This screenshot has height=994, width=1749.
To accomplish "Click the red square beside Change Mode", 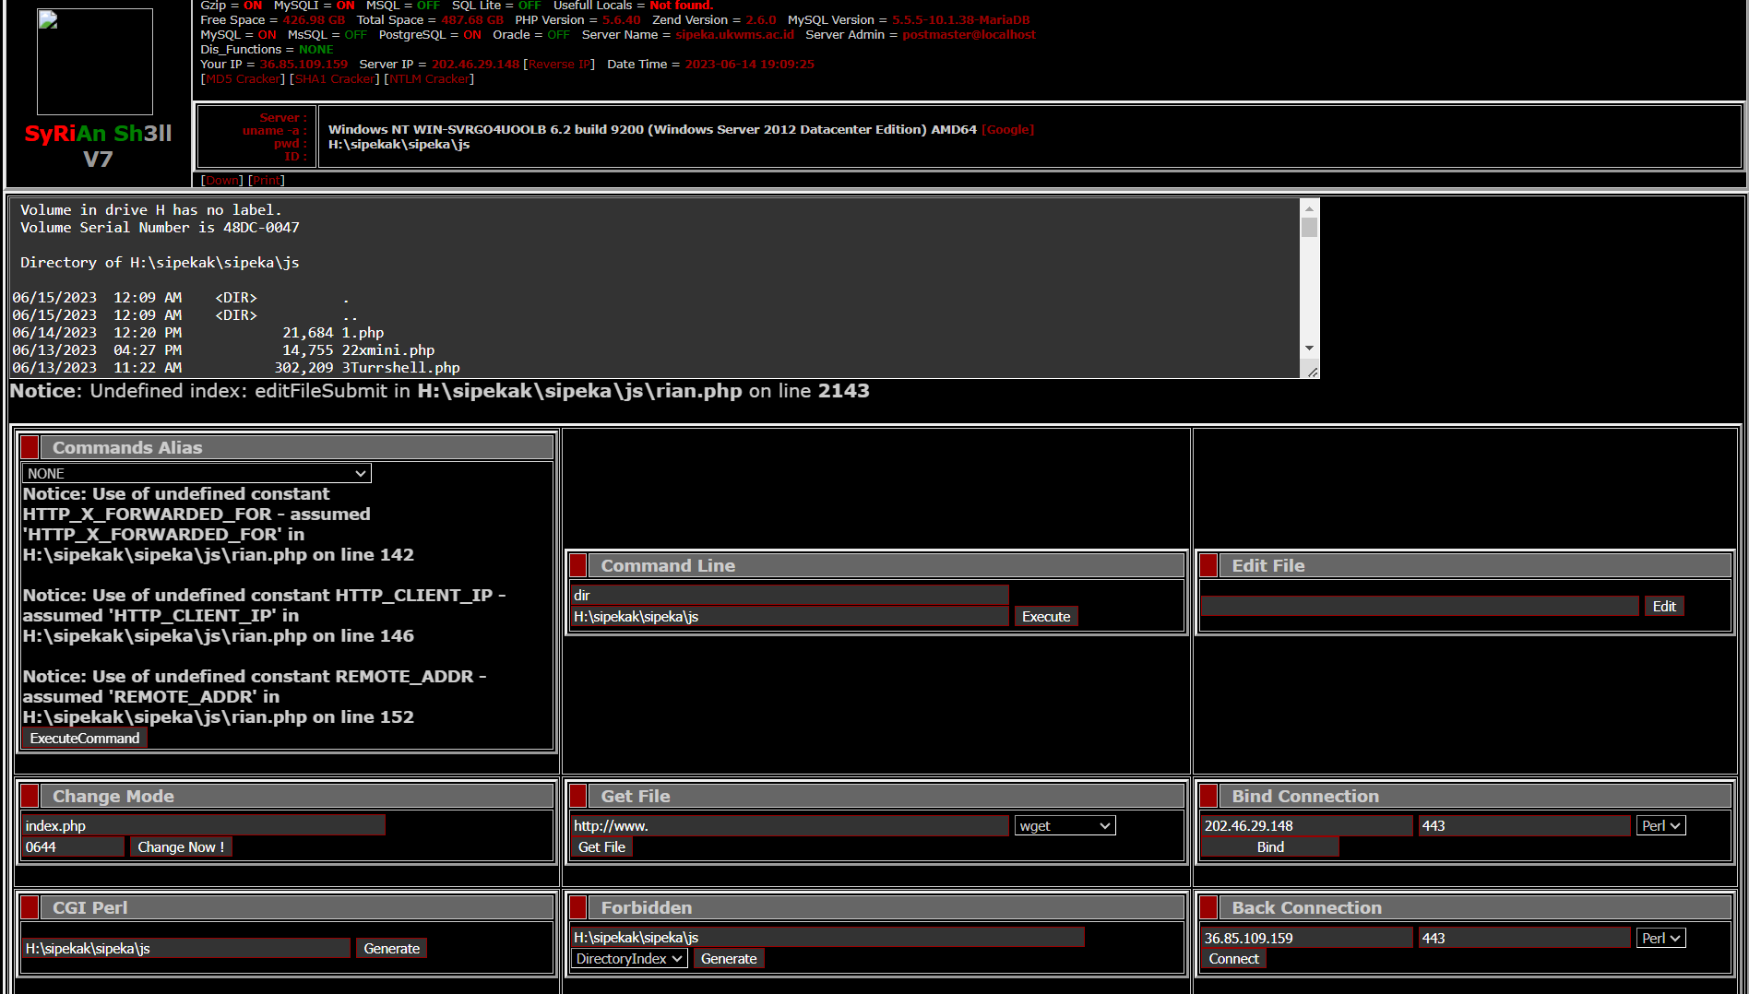I will (x=30, y=797).
